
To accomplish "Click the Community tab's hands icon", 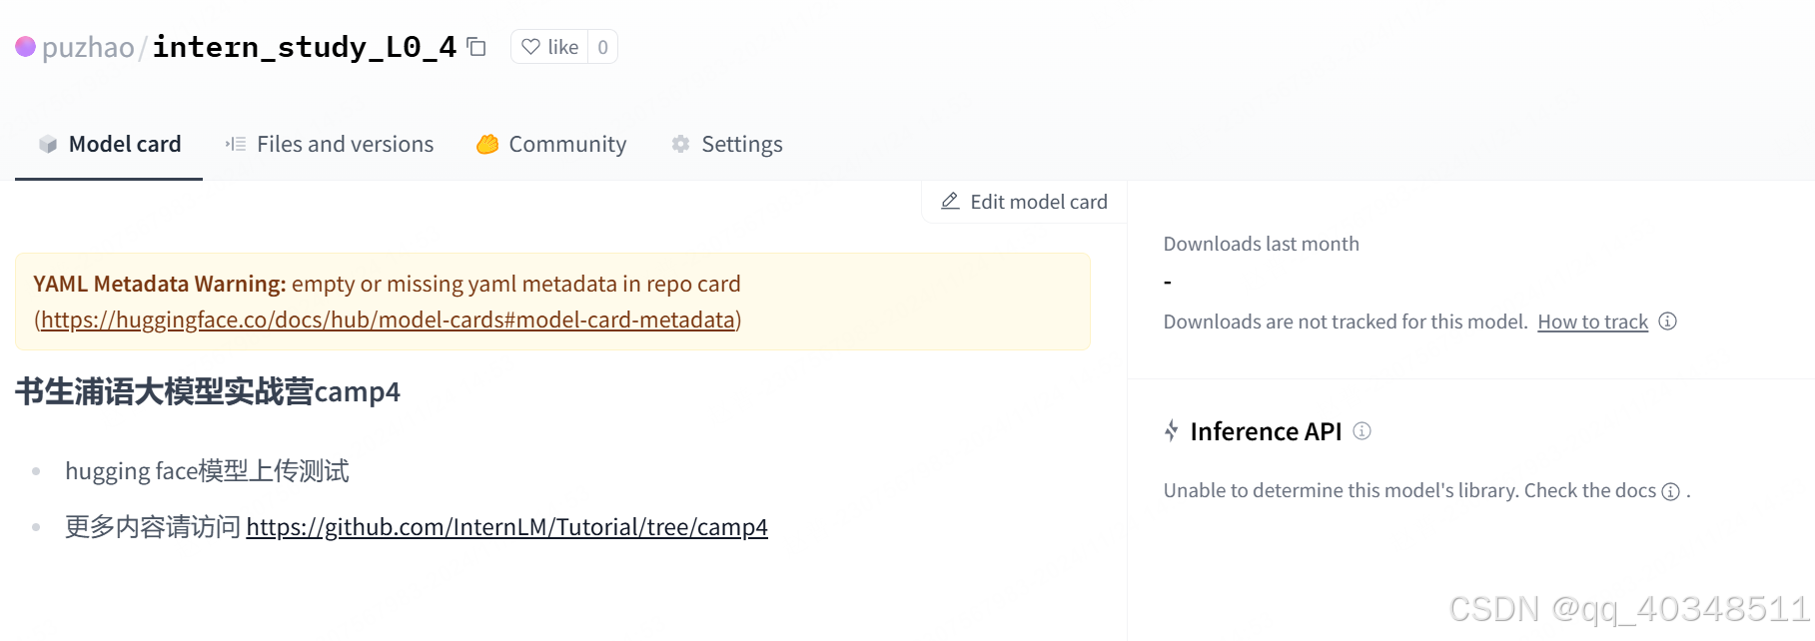I will click(x=487, y=145).
